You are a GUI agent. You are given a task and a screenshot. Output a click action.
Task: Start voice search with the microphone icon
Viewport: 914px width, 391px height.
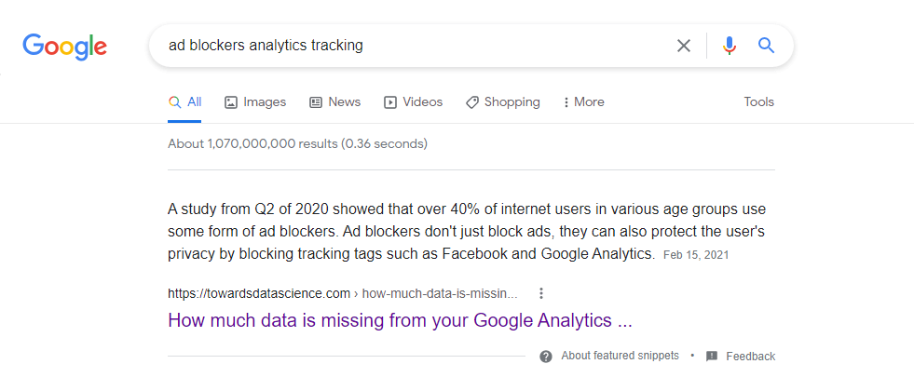click(730, 46)
